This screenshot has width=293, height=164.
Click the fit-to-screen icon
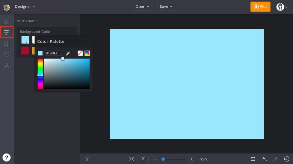pyautogui.click(x=132, y=159)
